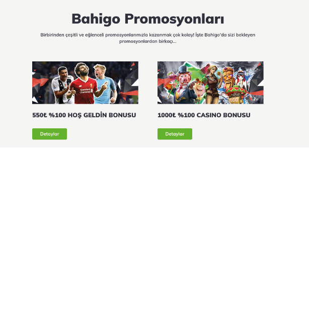Screen dimensions: 309x309
Task: Click the promotions description paragraph
Action: click(147, 38)
